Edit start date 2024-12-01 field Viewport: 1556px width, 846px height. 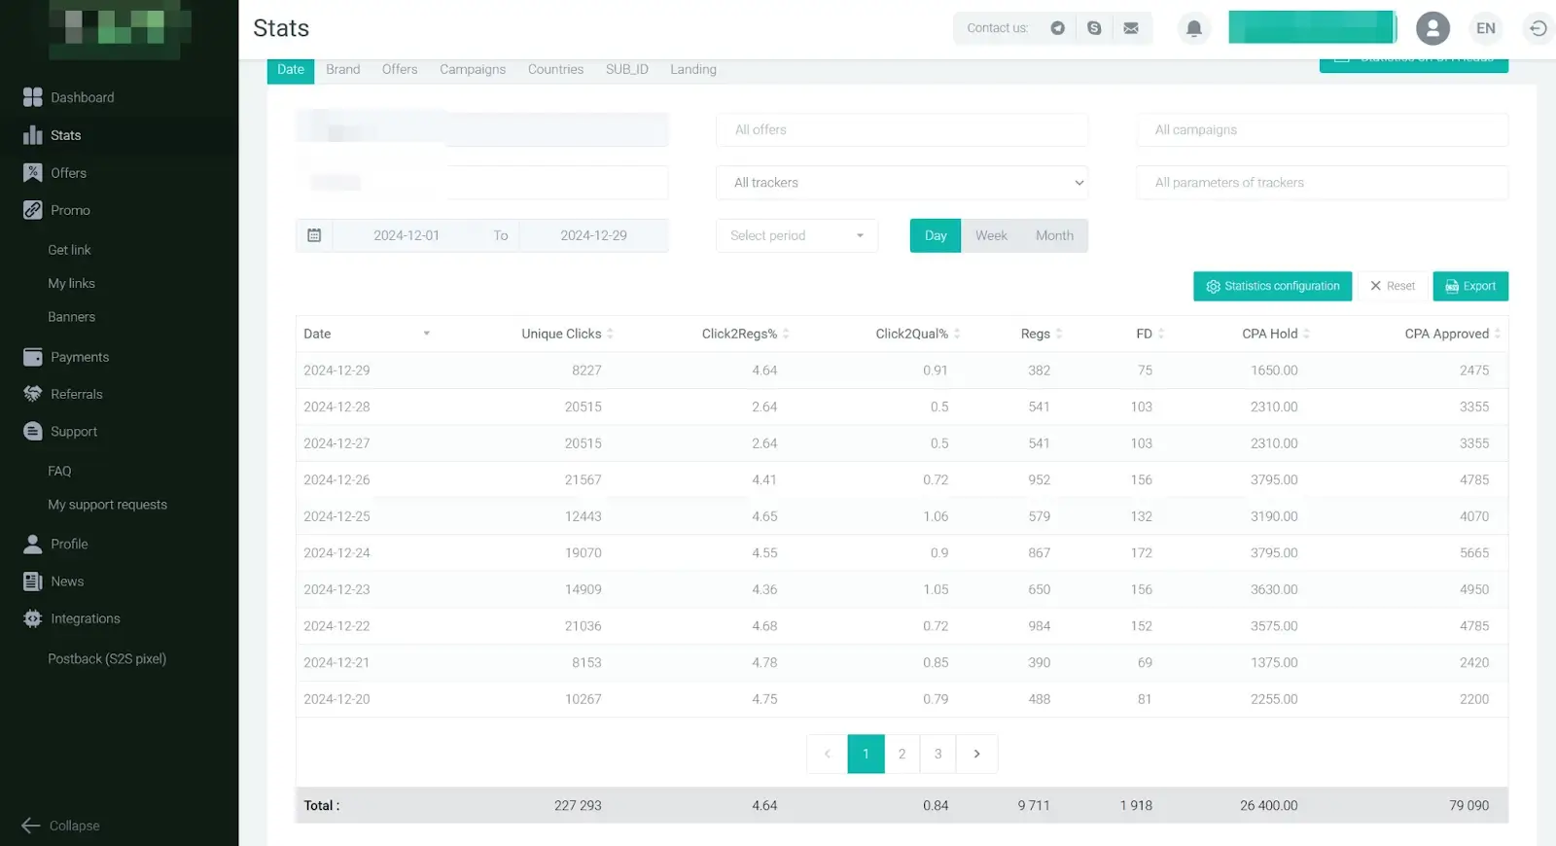[x=407, y=235]
